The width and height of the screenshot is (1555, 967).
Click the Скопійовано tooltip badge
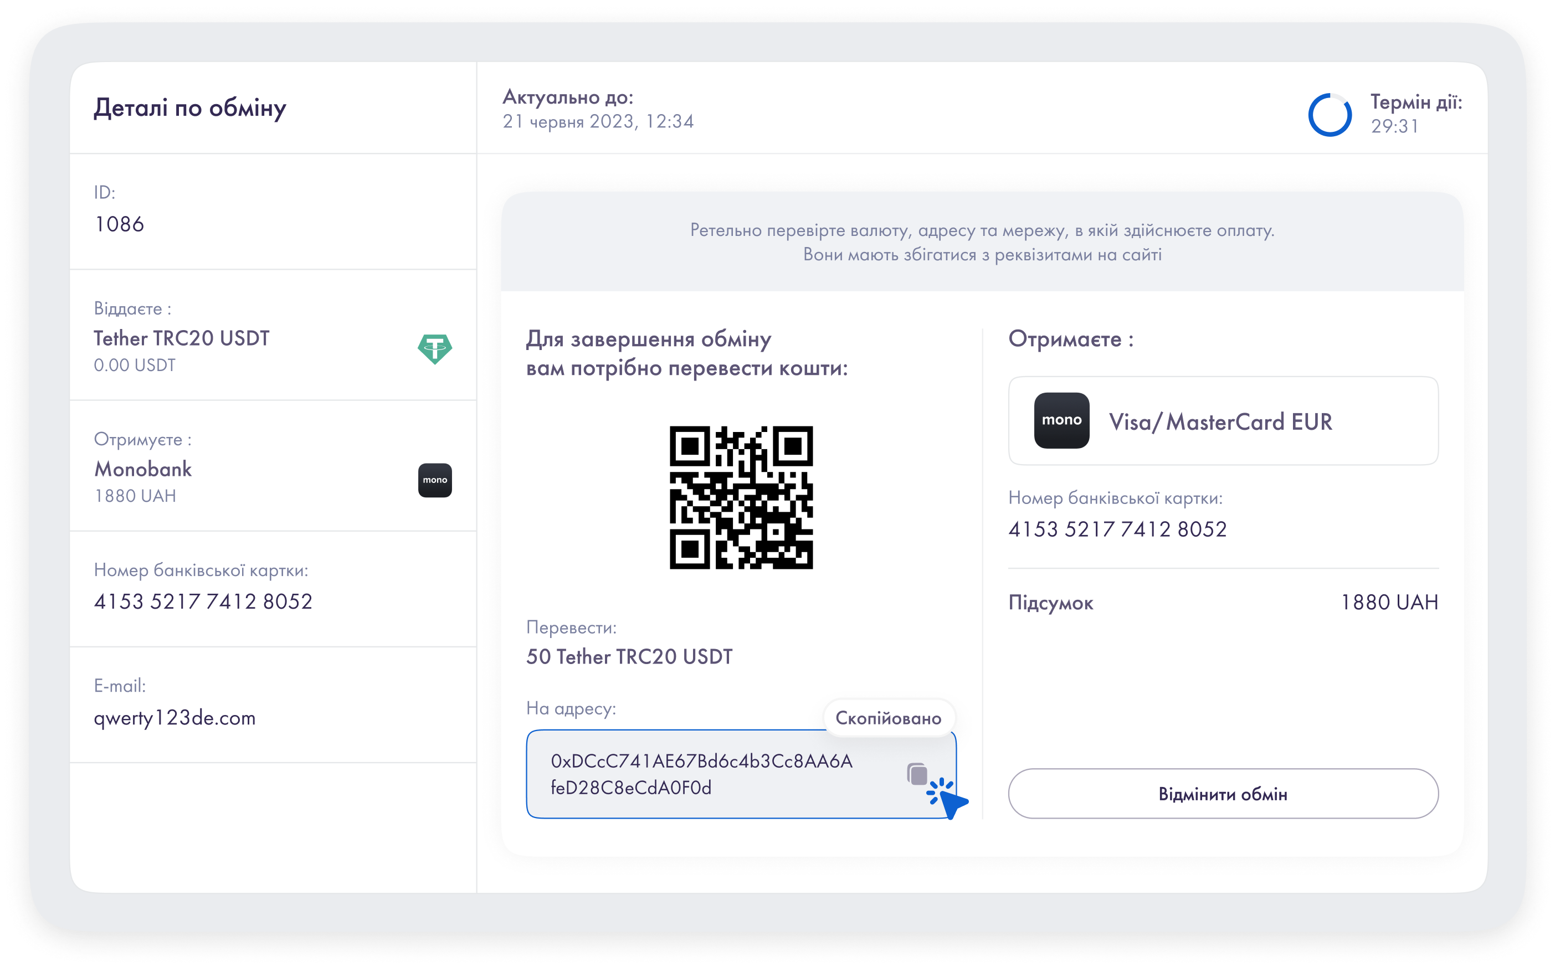point(888,718)
